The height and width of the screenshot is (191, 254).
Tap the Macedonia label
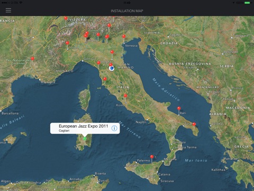click(x=238, y=108)
